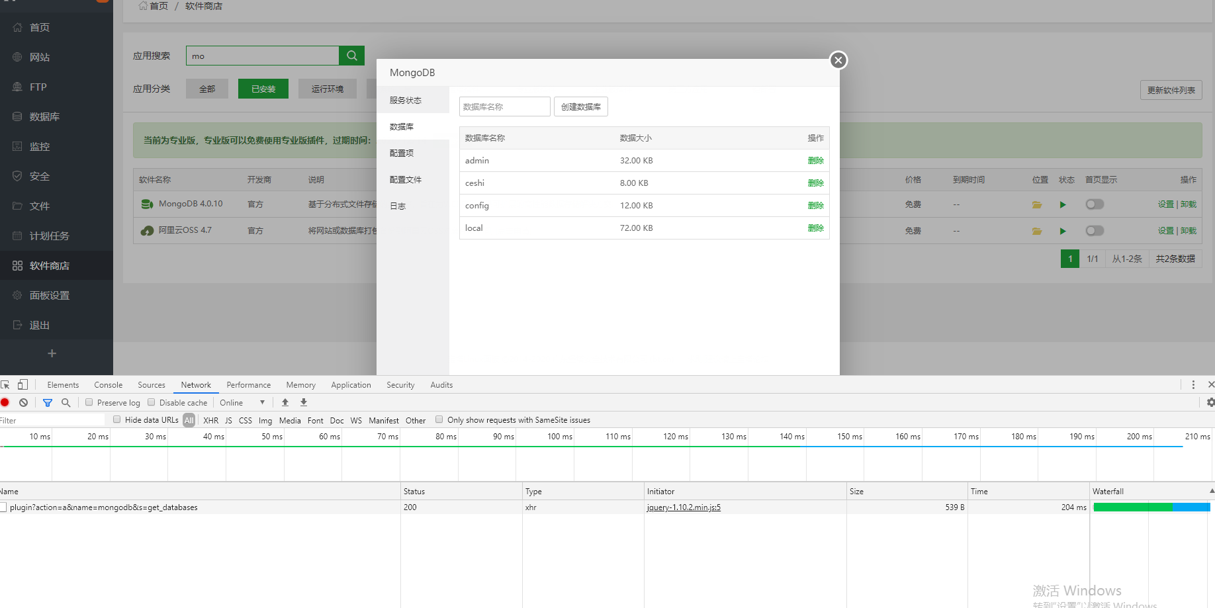Enable the Preserve log checkbox

click(x=89, y=402)
